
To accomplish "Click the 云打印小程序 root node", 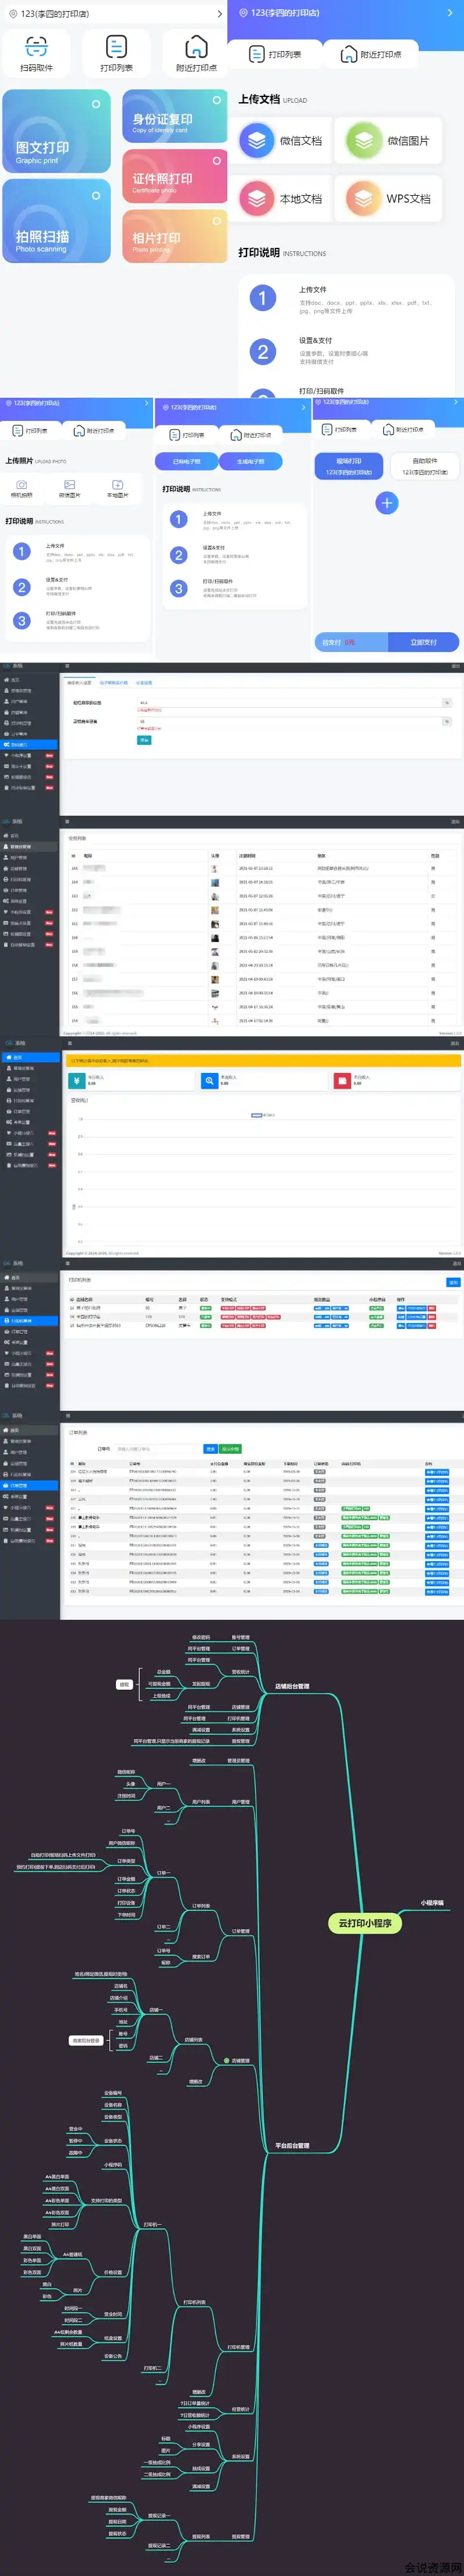I will coord(365,1922).
